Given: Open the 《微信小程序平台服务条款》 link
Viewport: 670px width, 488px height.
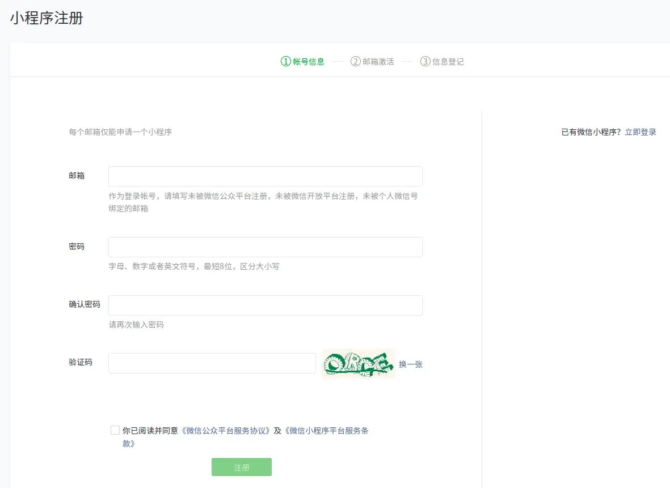Looking at the screenshot, I should [x=326, y=431].
